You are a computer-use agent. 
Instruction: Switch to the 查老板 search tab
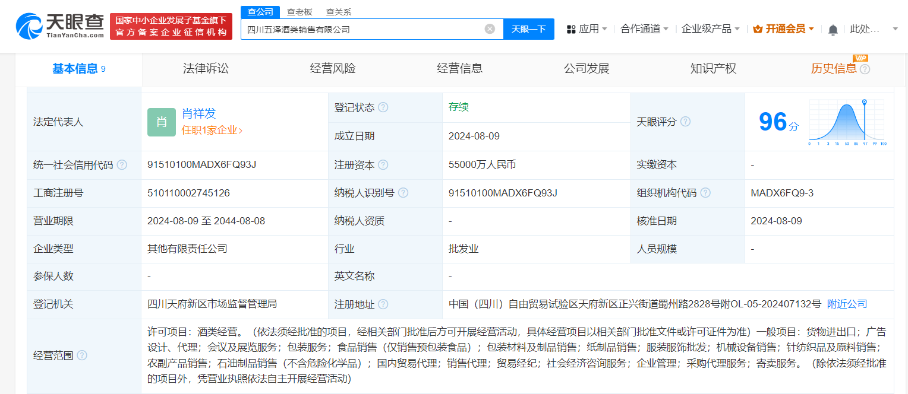299,11
